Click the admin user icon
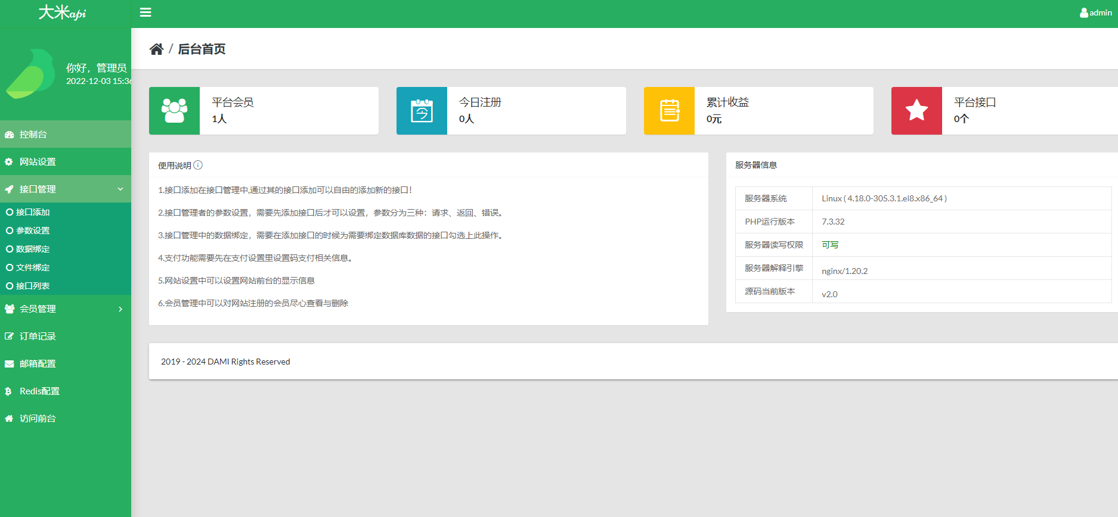The image size is (1118, 517). 1083,13
